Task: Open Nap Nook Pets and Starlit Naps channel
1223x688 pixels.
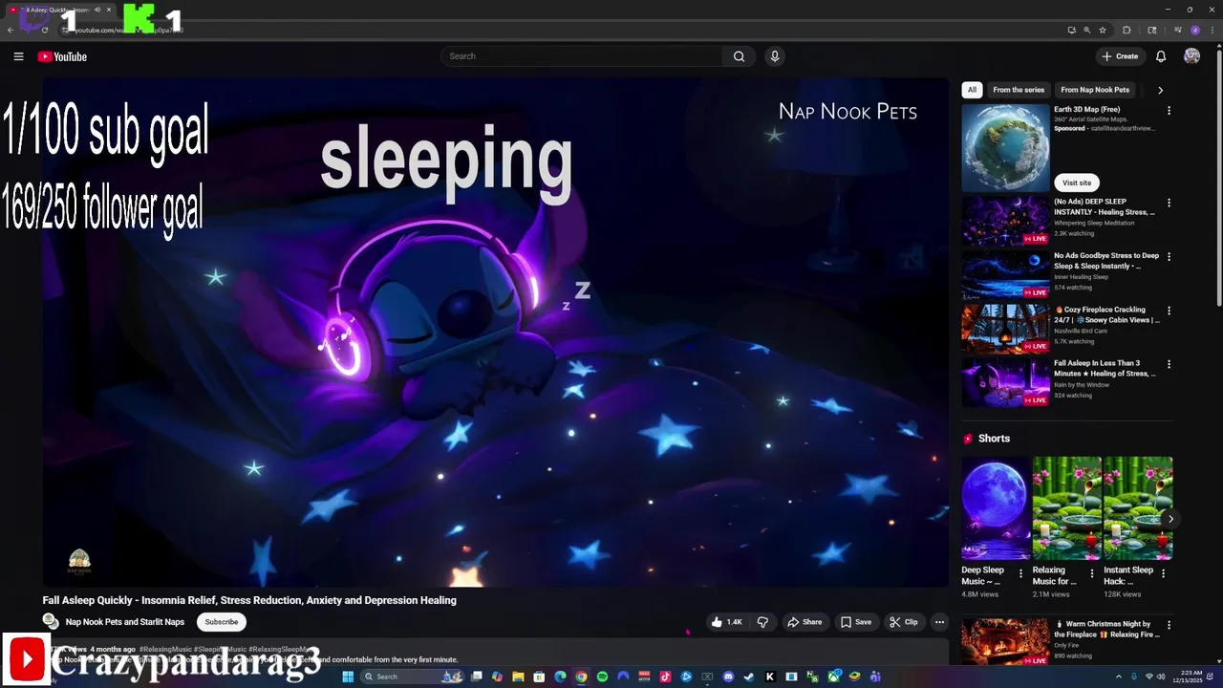Action: click(x=125, y=622)
